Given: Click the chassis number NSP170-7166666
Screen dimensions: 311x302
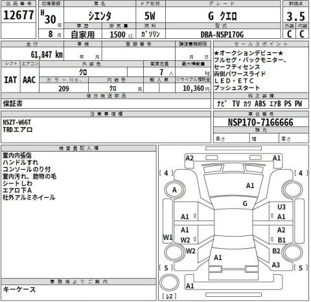Looking at the screenshot, I should tap(260, 122).
